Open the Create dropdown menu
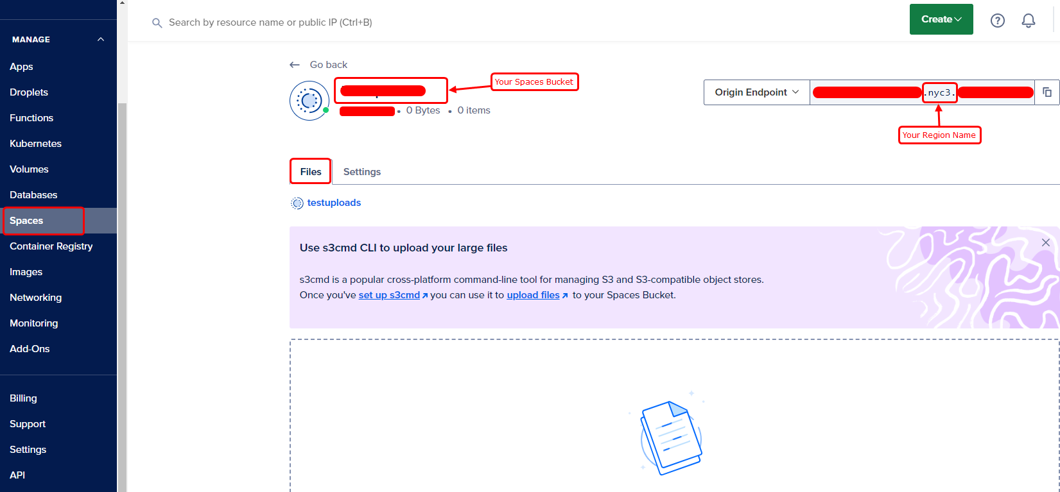 click(x=941, y=19)
